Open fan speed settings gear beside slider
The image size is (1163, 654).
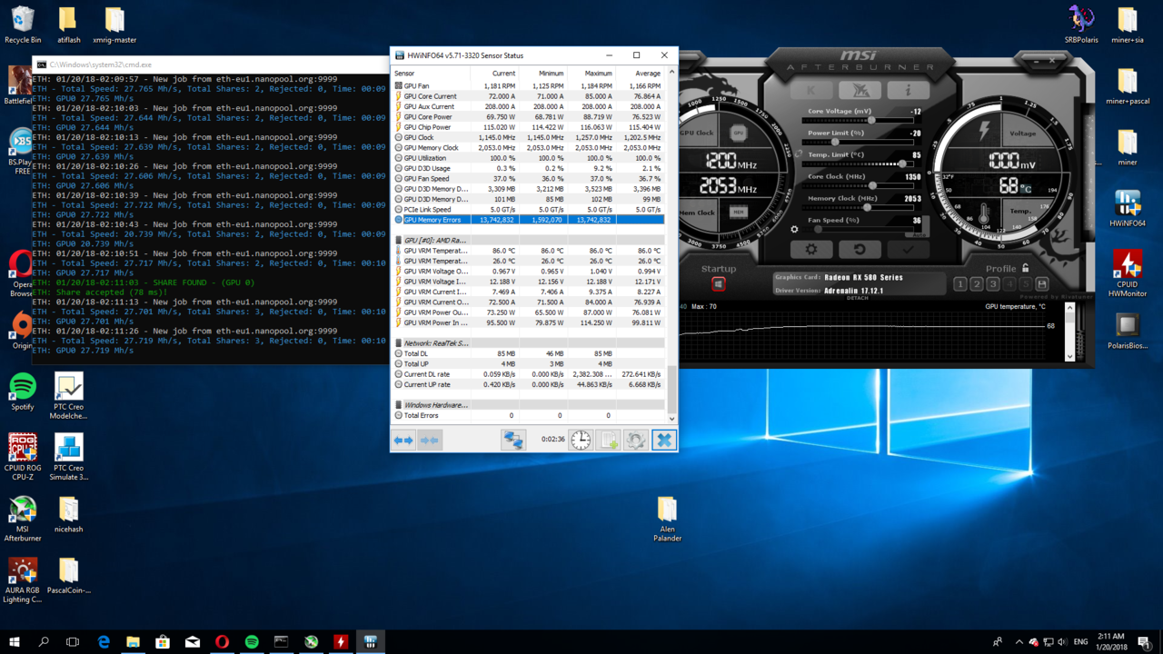click(x=795, y=229)
